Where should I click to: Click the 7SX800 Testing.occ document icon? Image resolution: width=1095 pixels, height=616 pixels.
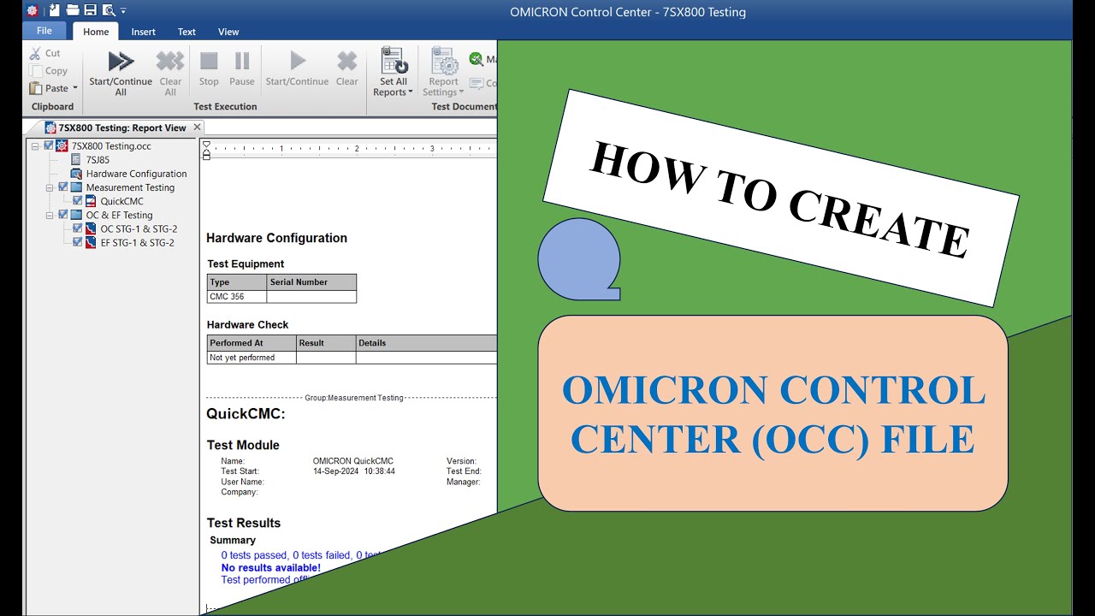click(x=62, y=145)
